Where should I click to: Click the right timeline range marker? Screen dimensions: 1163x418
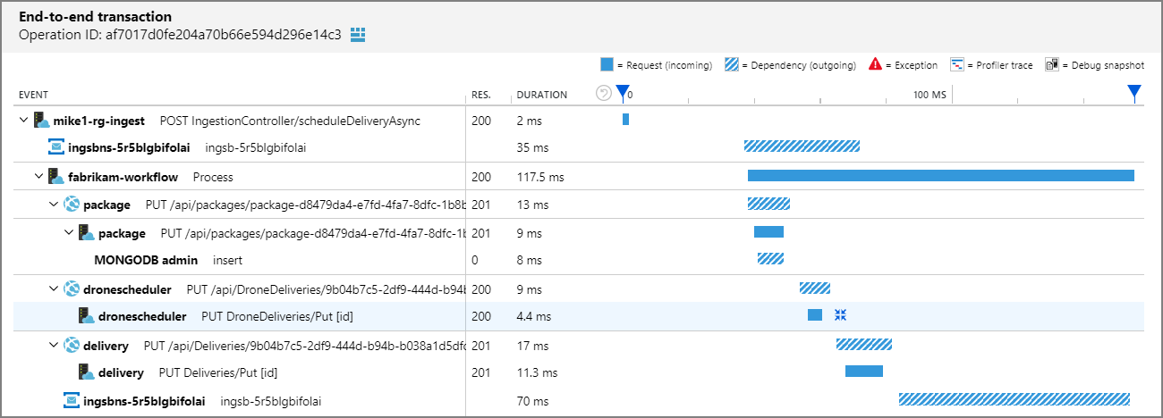(x=1134, y=94)
